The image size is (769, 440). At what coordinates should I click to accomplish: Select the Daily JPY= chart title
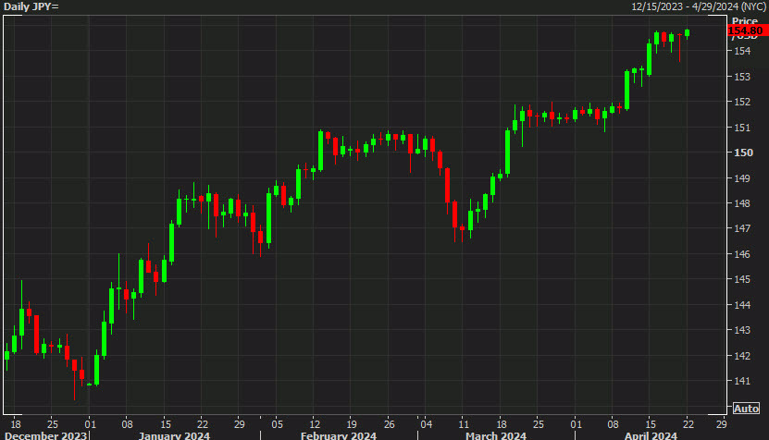[x=31, y=6]
